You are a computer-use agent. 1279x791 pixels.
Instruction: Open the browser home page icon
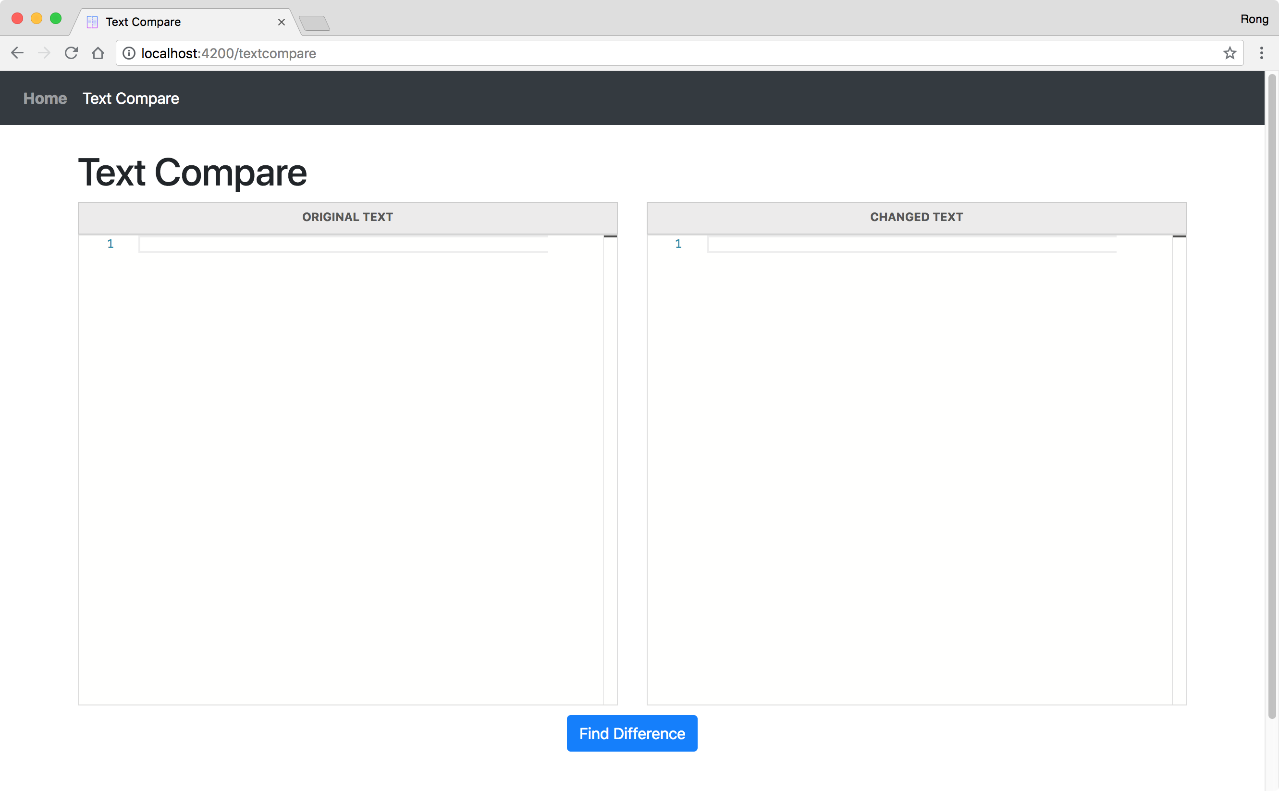click(x=98, y=52)
